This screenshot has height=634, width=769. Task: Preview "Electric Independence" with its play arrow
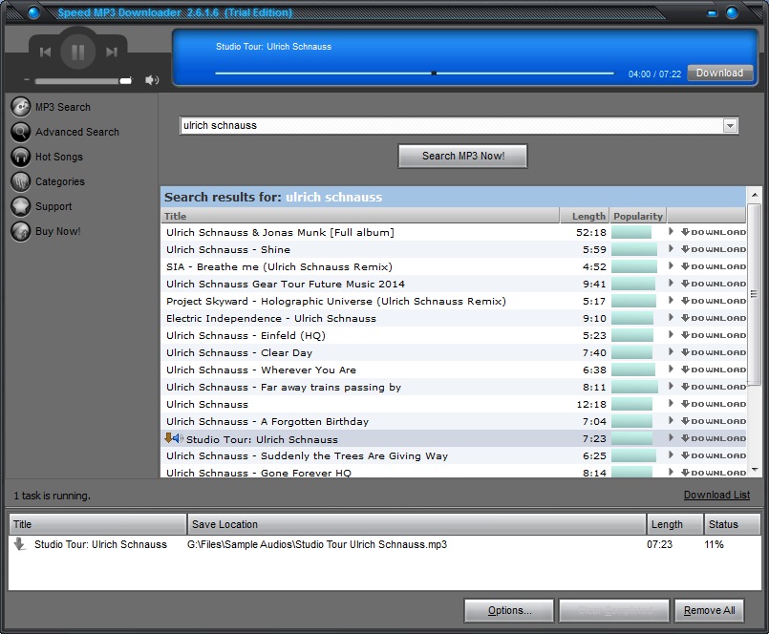pos(671,318)
